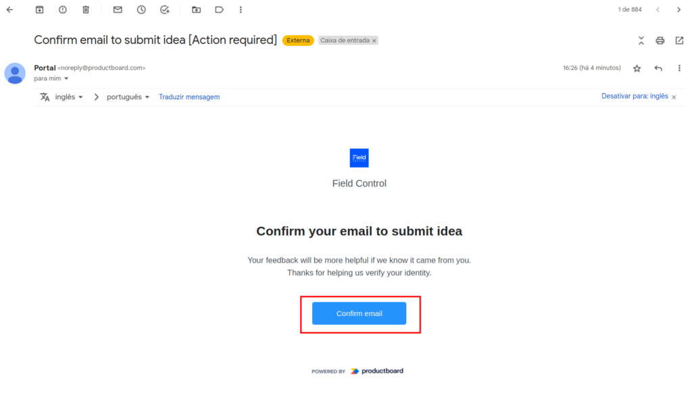Mark email as unread

[118, 9]
